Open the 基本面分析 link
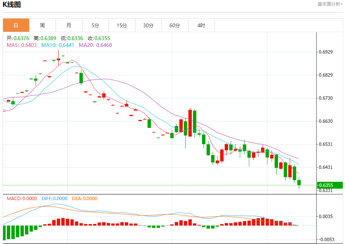 329,4
